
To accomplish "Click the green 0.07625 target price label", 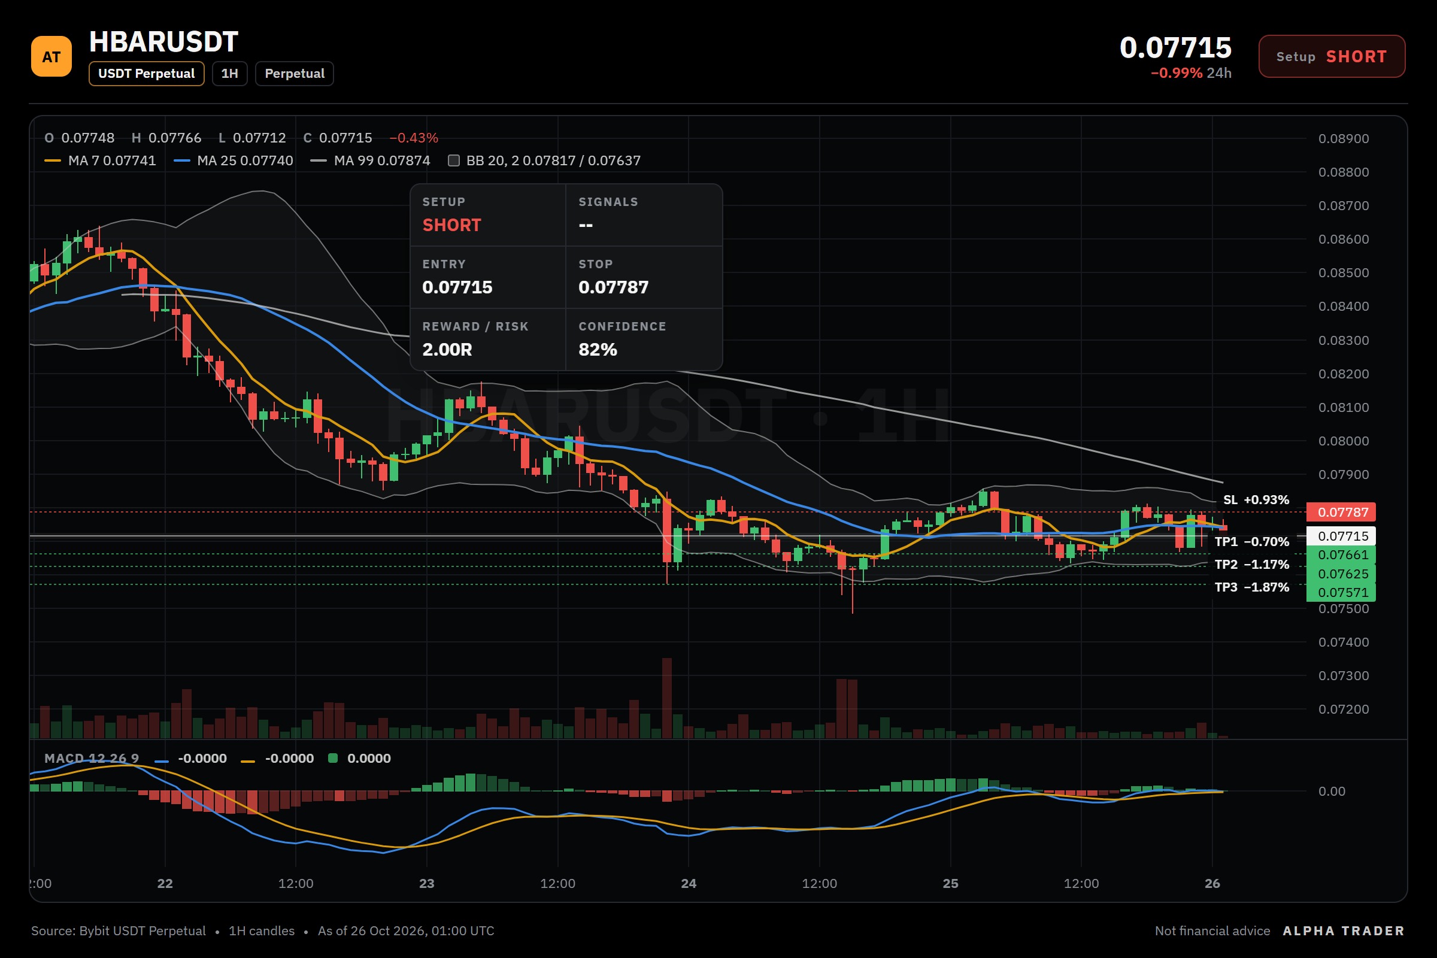I will (1341, 574).
